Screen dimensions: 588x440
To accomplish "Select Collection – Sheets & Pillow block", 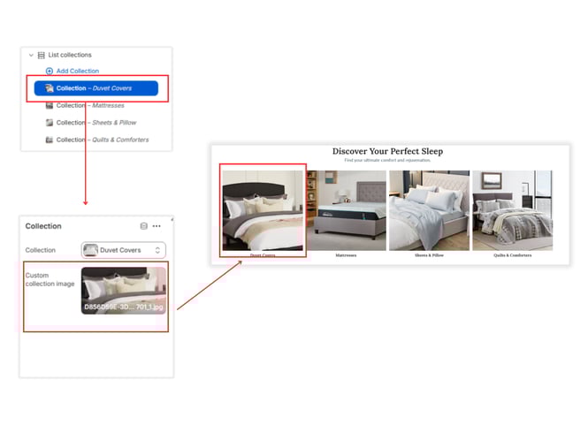I will click(x=96, y=123).
